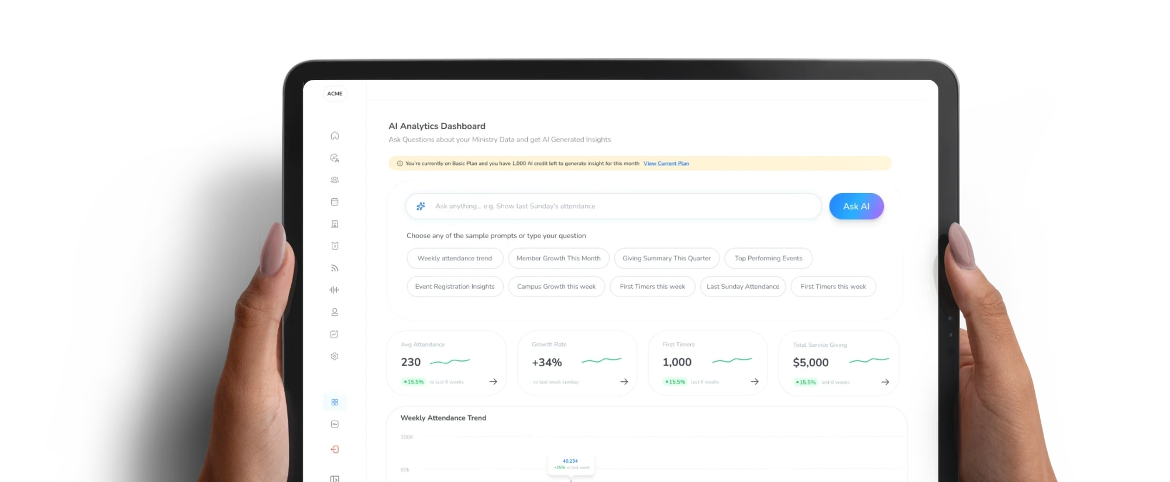Viewport: 1170px width, 482px height.
Task: Select the highlighted grid dashboard icon
Action: pyautogui.click(x=335, y=402)
